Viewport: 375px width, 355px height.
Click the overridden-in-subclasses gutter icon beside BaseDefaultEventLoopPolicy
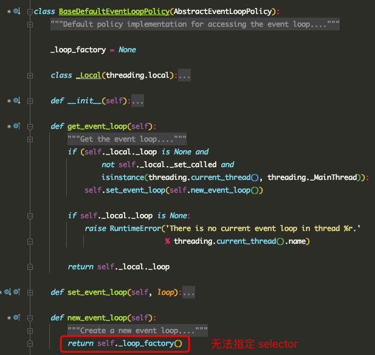tap(17, 11)
